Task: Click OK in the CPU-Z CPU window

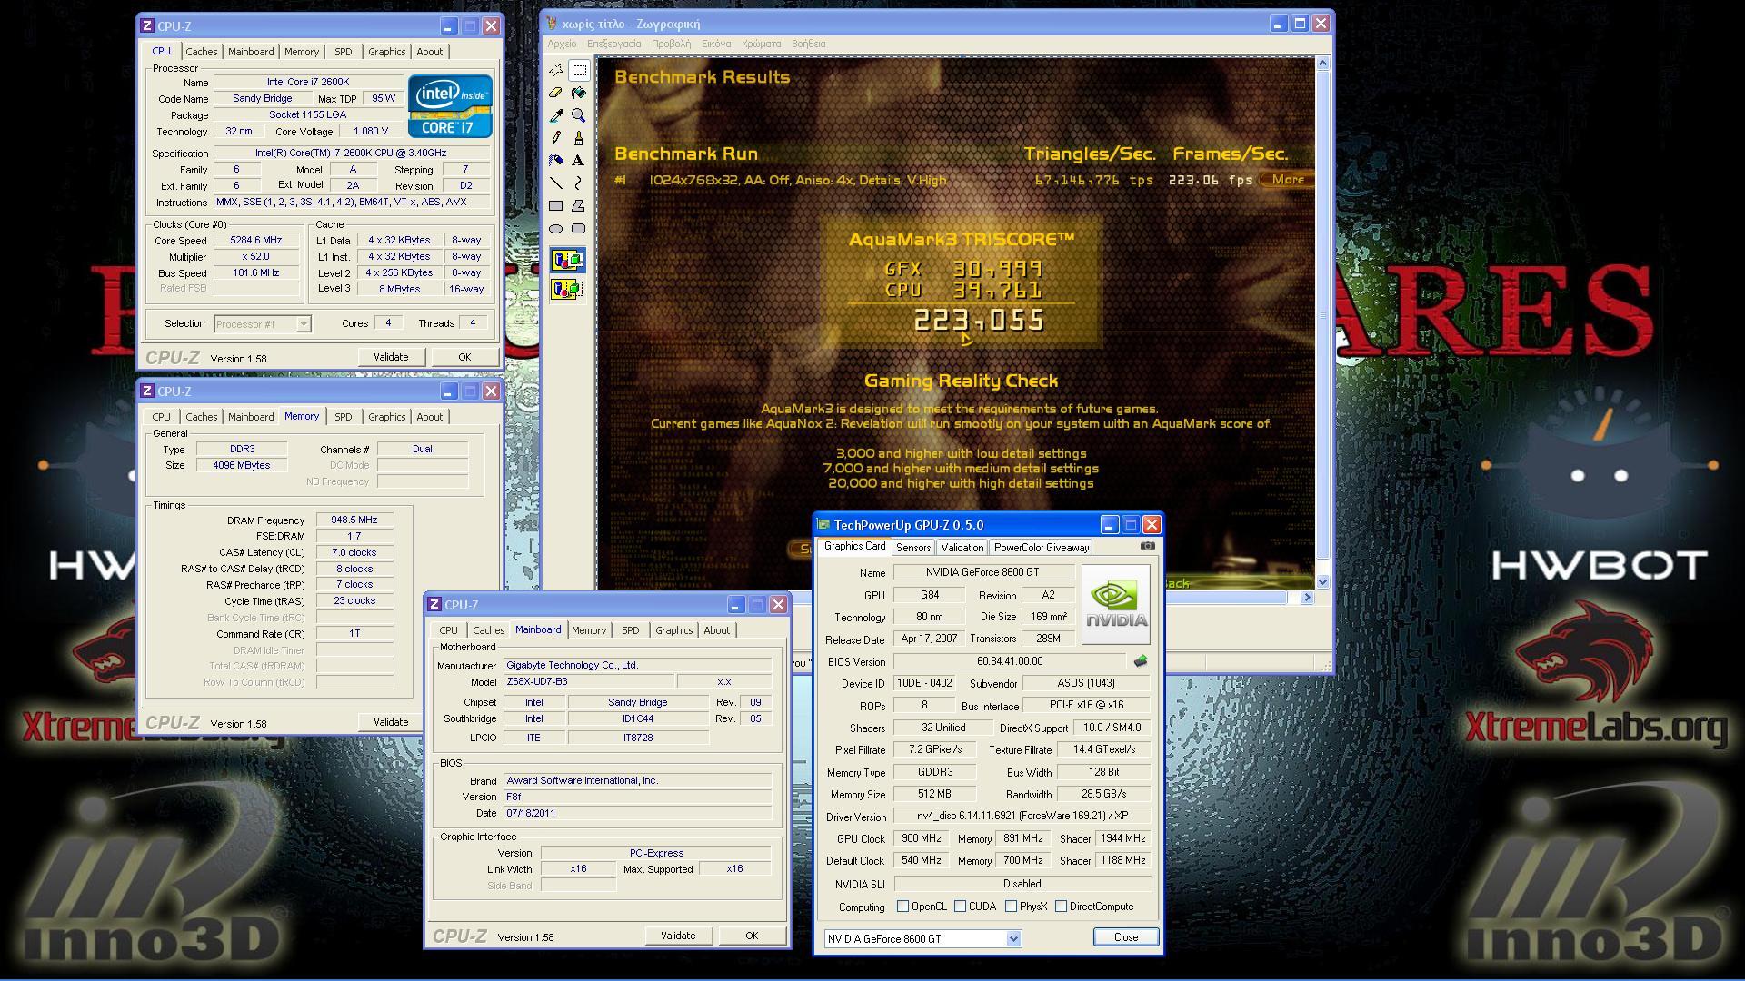Action: point(464,357)
